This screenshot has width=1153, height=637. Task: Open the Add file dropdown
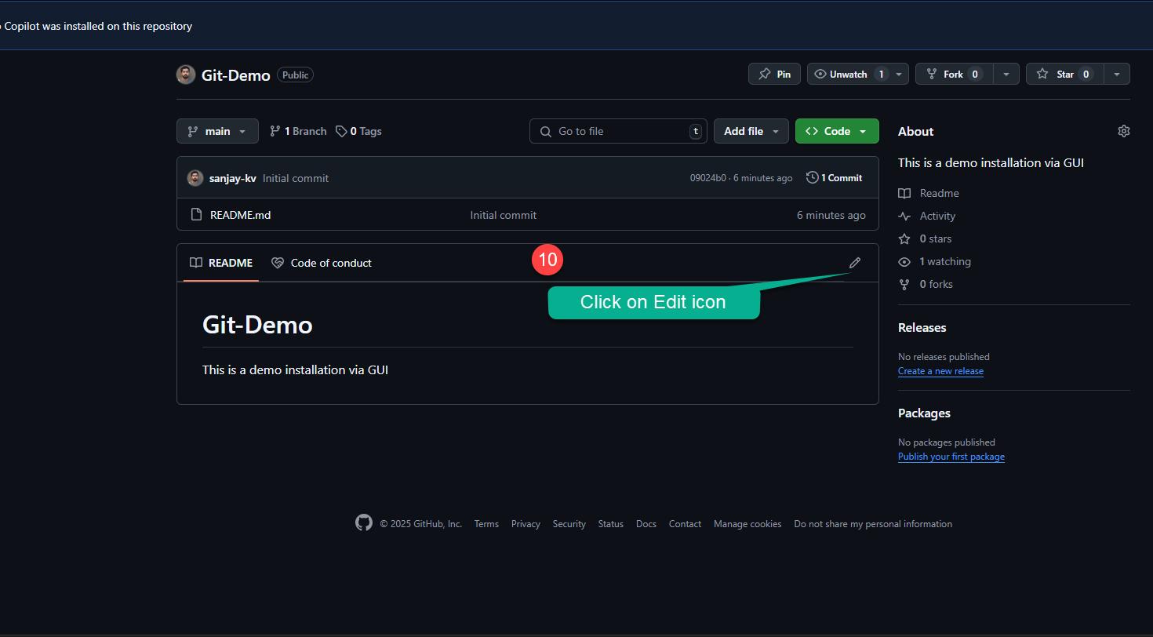[751, 131]
